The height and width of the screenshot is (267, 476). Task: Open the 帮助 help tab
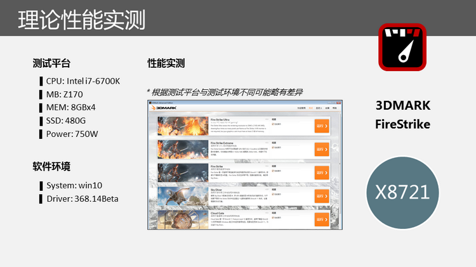[336, 108]
